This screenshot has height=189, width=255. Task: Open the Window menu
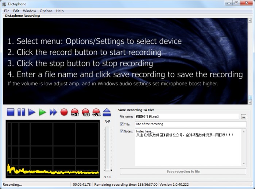coord(30,11)
